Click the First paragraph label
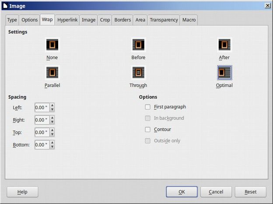 tap(170, 107)
